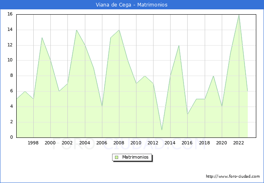Click the 'Matrimonios' legend label

[x=135, y=157]
